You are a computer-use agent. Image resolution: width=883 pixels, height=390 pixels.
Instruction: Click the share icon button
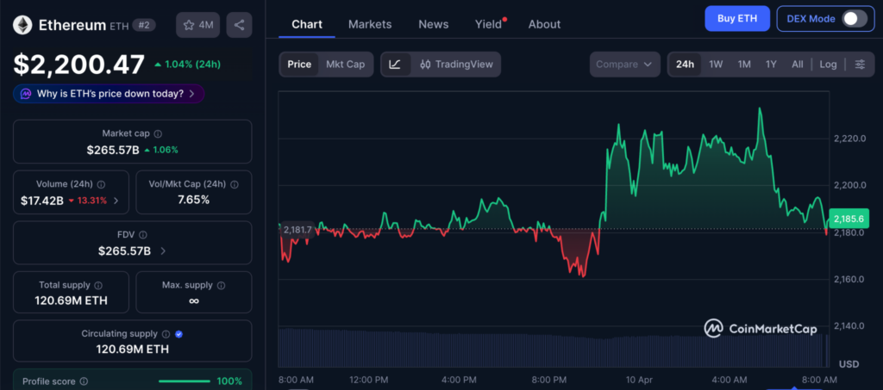(239, 25)
